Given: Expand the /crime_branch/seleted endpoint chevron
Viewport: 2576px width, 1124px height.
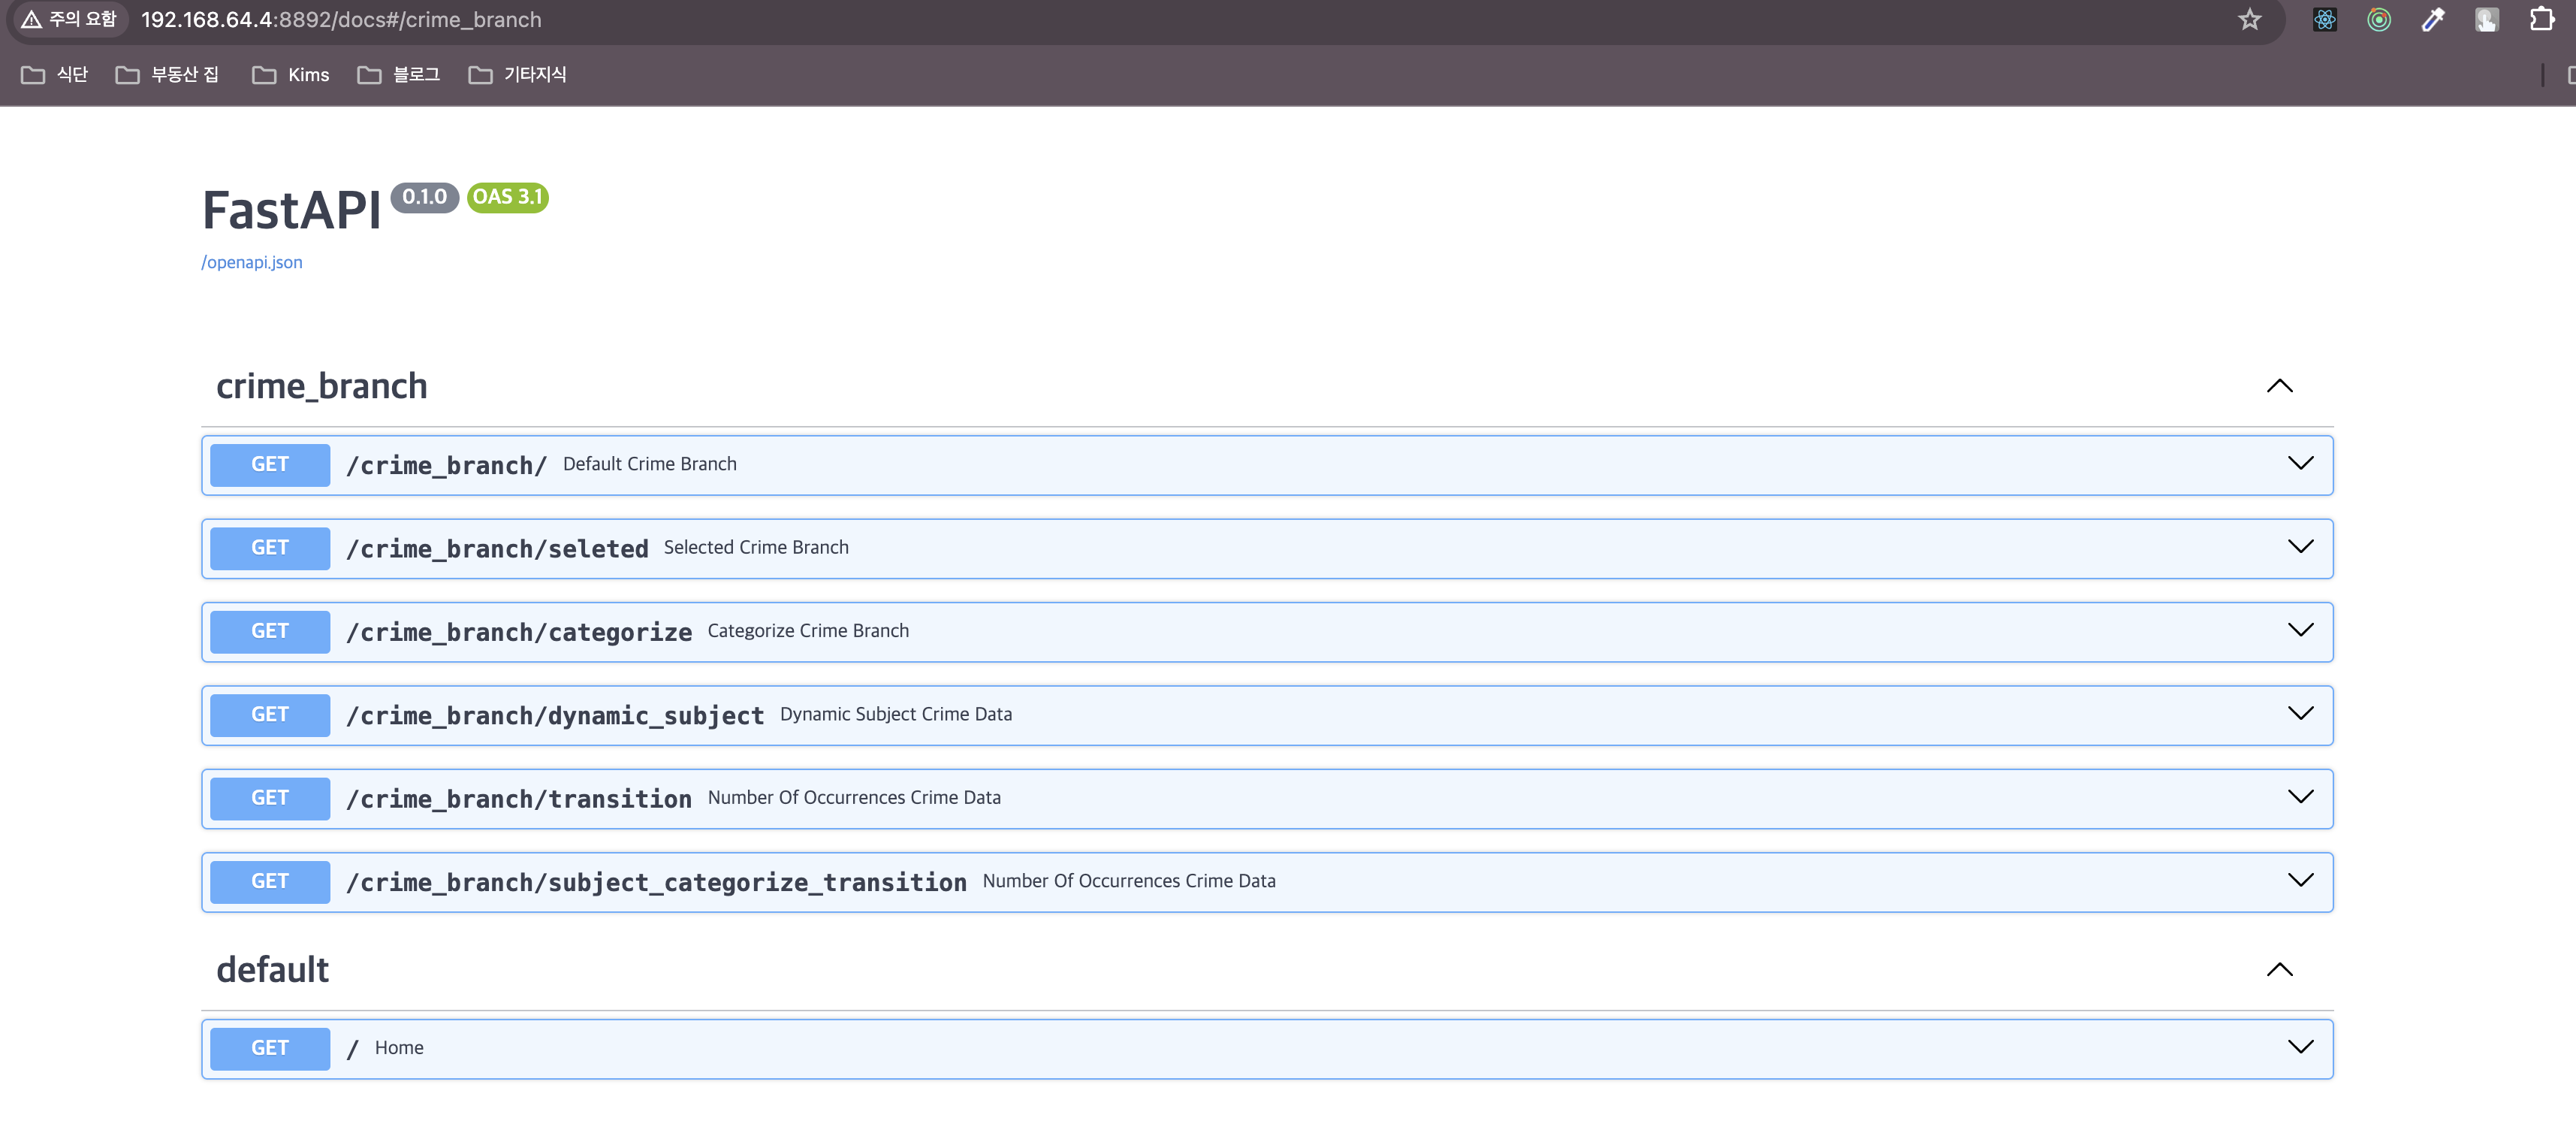Looking at the screenshot, I should tap(2300, 547).
